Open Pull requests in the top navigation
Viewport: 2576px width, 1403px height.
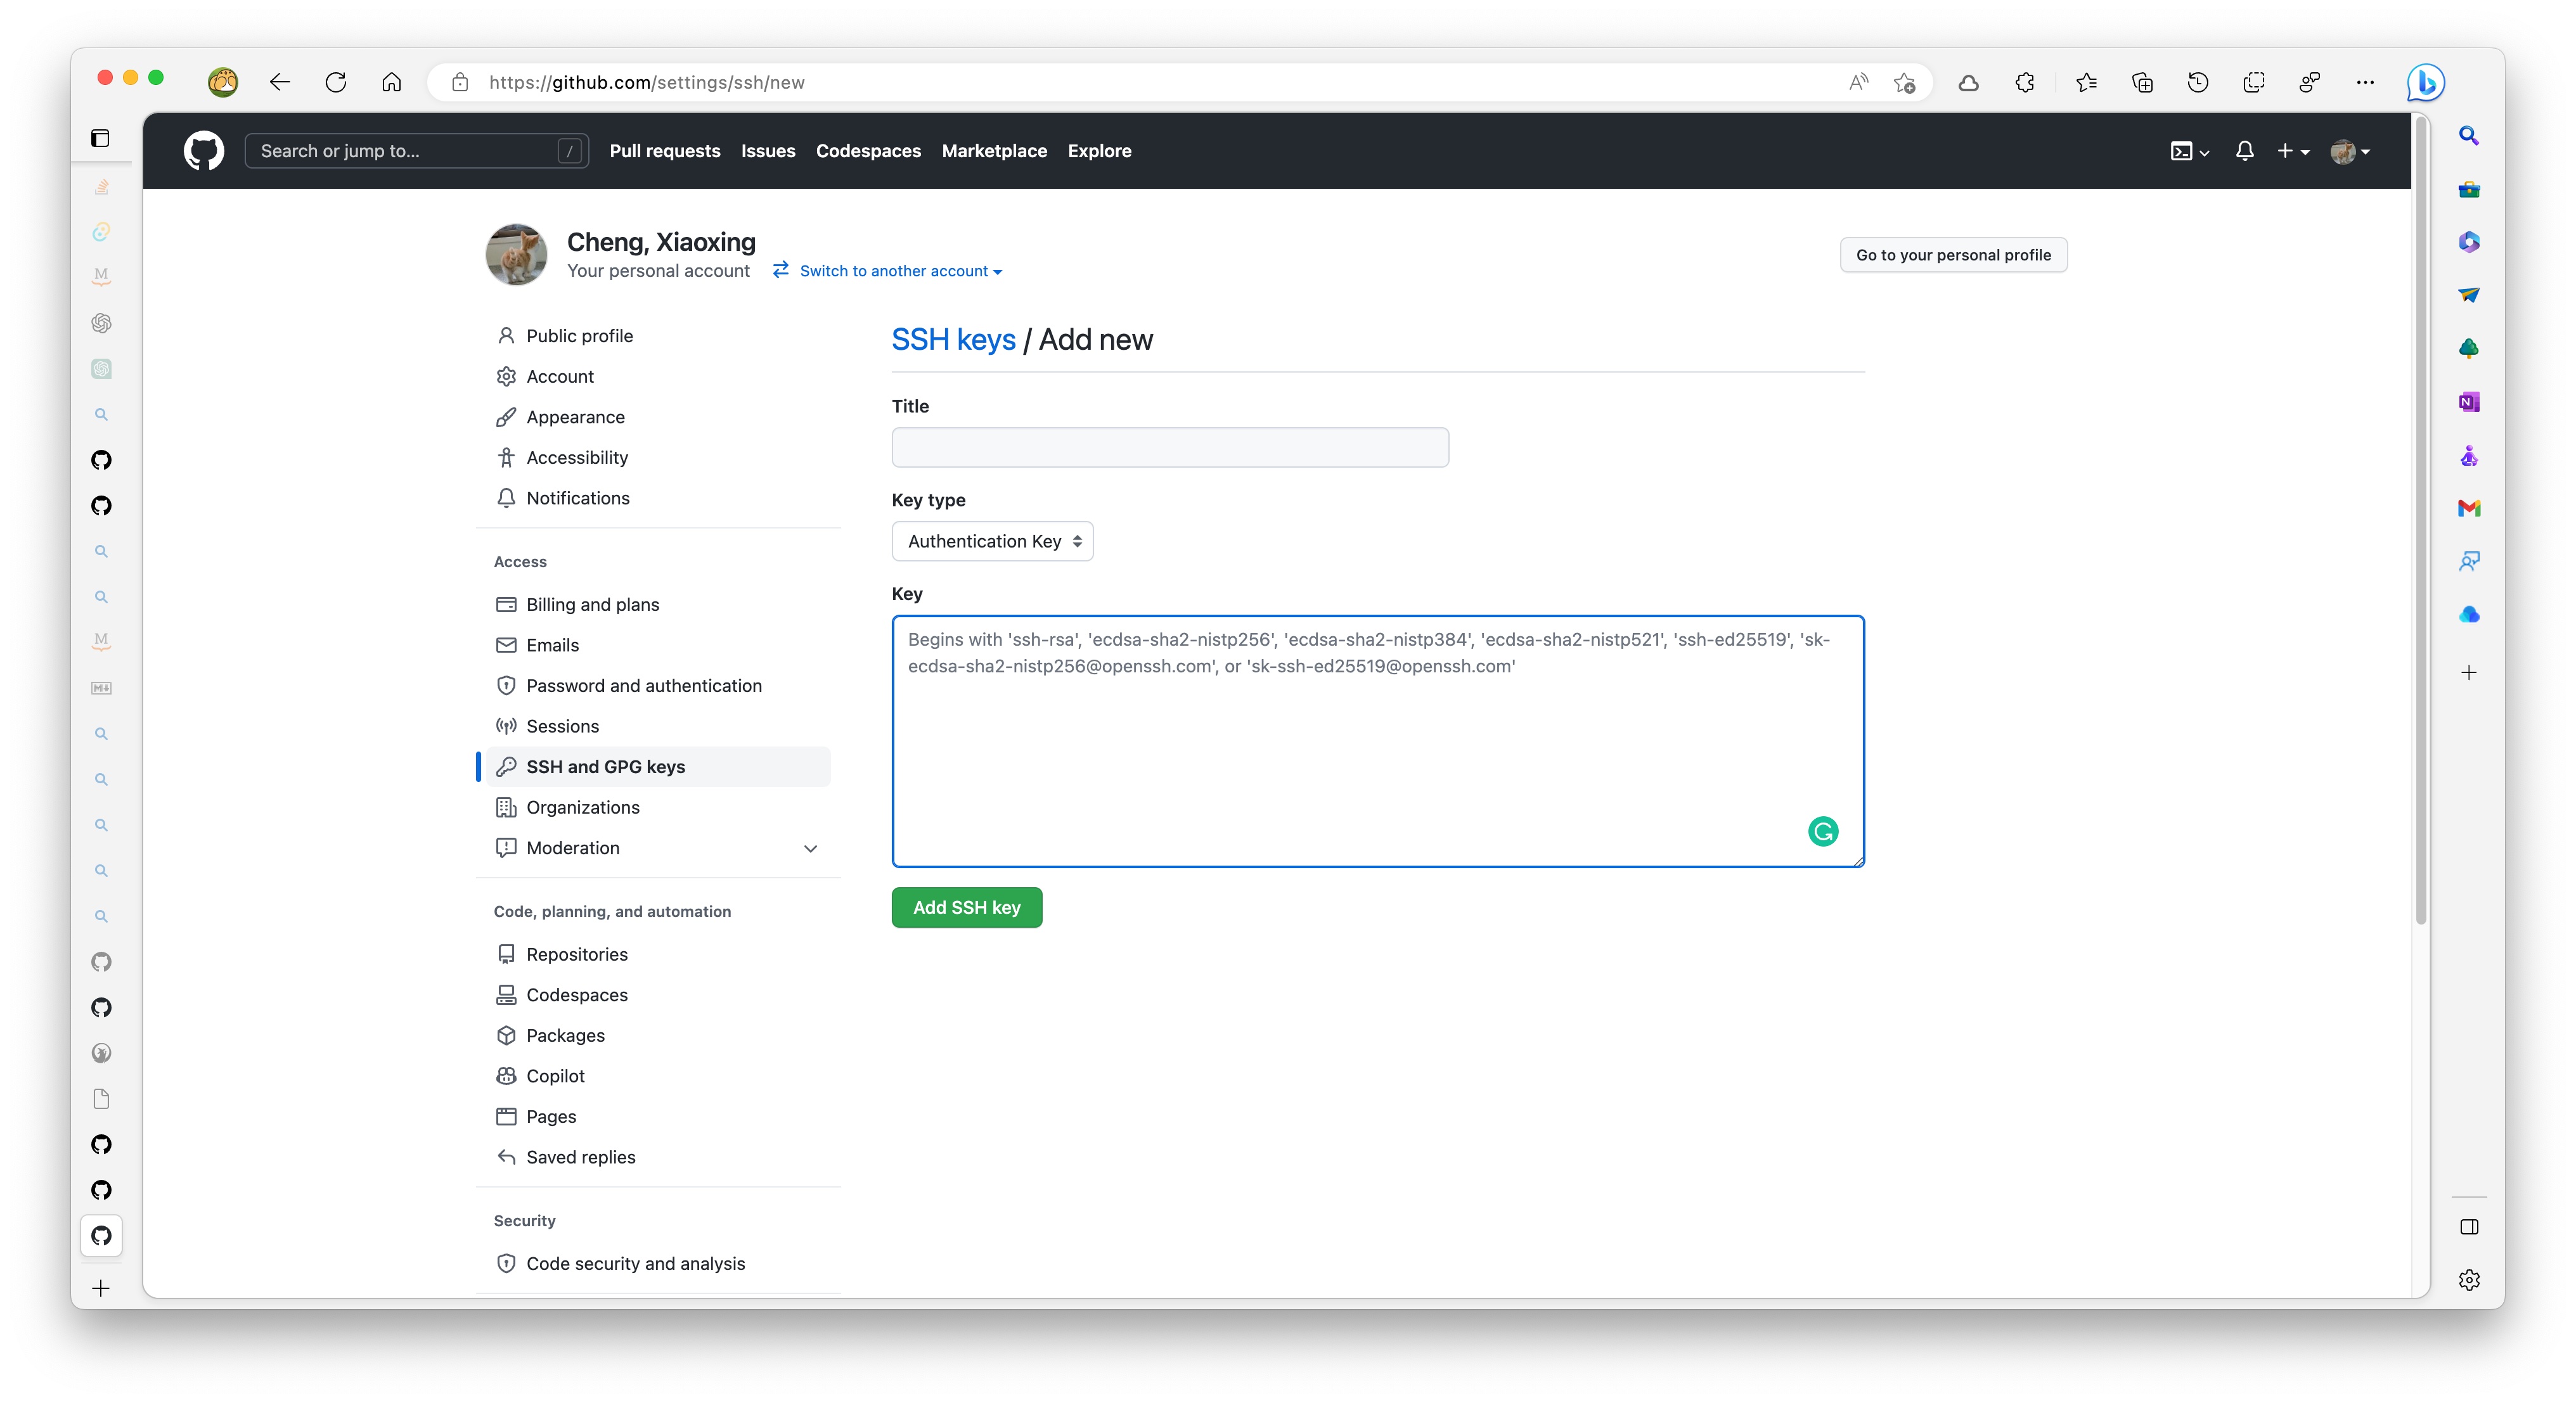(664, 151)
